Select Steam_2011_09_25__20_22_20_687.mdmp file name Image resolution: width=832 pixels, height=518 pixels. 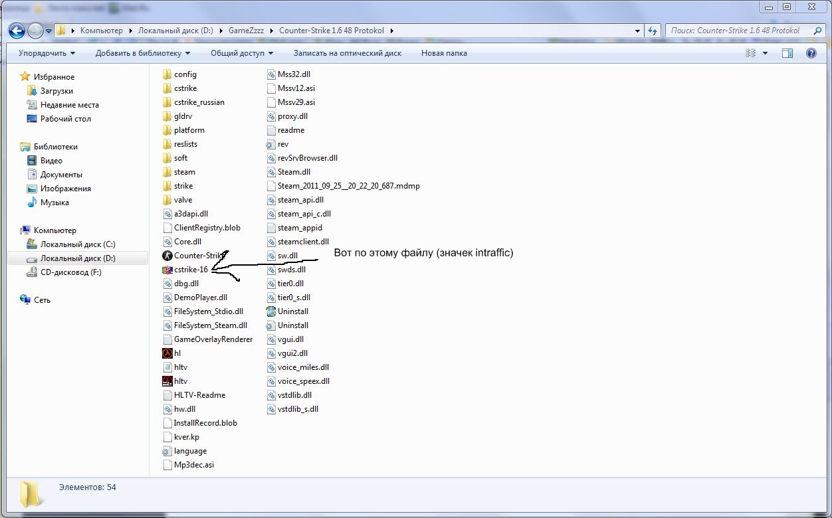point(349,186)
